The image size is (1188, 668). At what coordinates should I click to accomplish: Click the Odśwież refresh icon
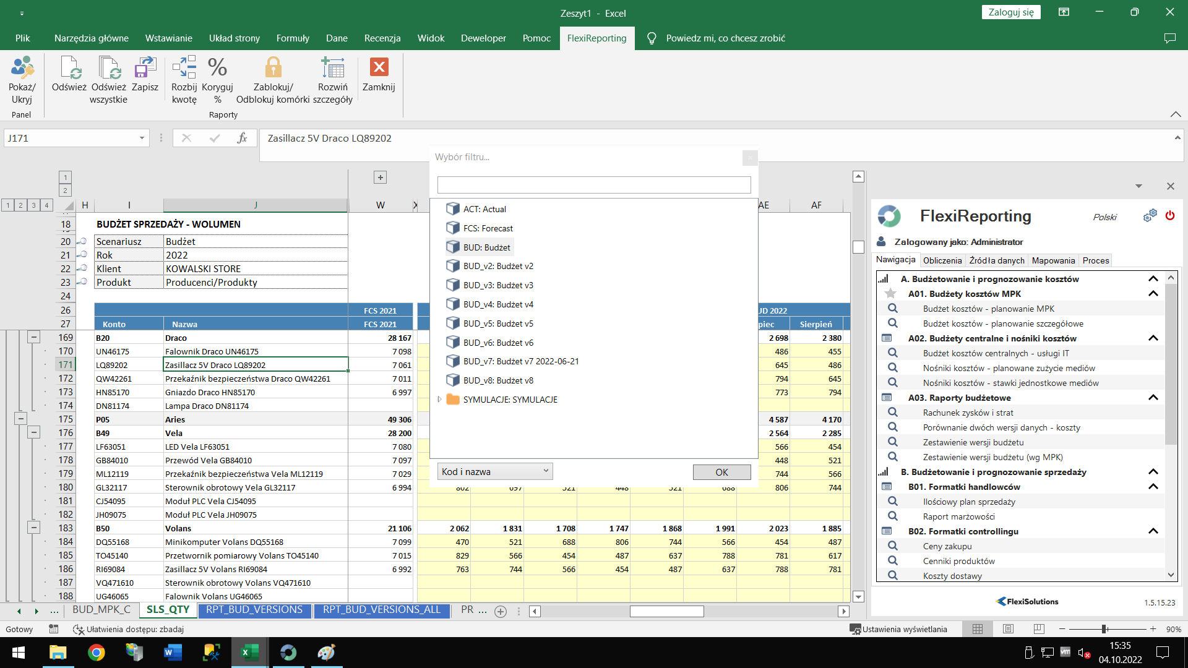click(69, 68)
